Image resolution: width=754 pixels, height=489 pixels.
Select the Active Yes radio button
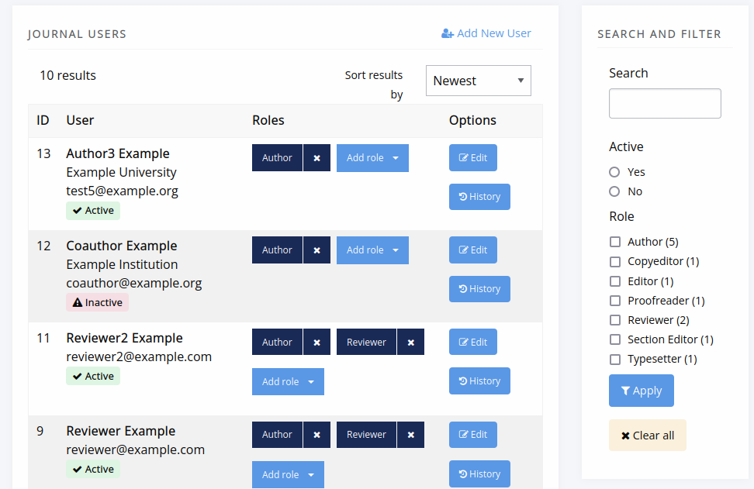point(614,172)
